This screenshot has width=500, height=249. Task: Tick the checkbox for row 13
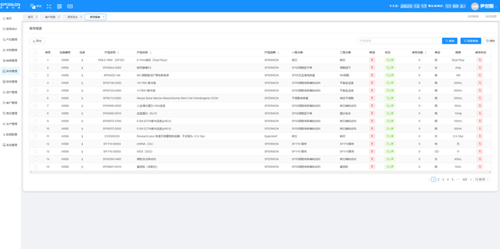36,152
